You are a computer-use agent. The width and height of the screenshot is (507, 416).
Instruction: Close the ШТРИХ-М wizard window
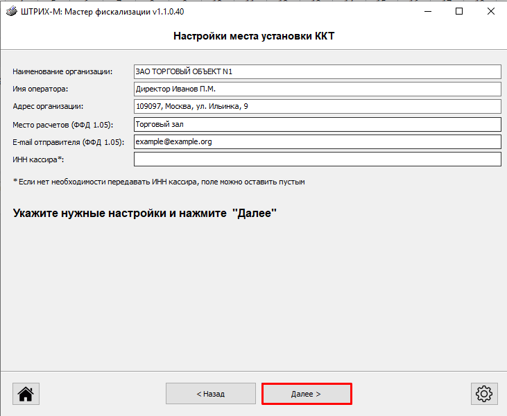click(x=490, y=12)
